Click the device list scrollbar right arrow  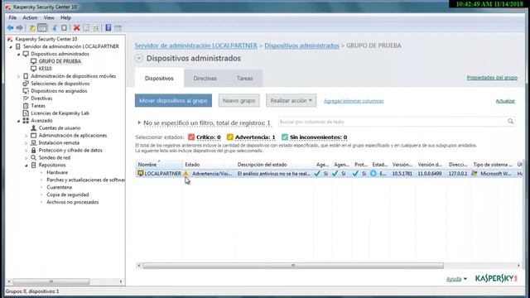pos(518,266)
